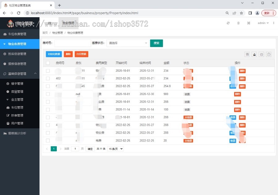Image resolution: width=278 pixels, height=195 pixels.
Task: Click the previous page arrow
Action: [47, 149]
